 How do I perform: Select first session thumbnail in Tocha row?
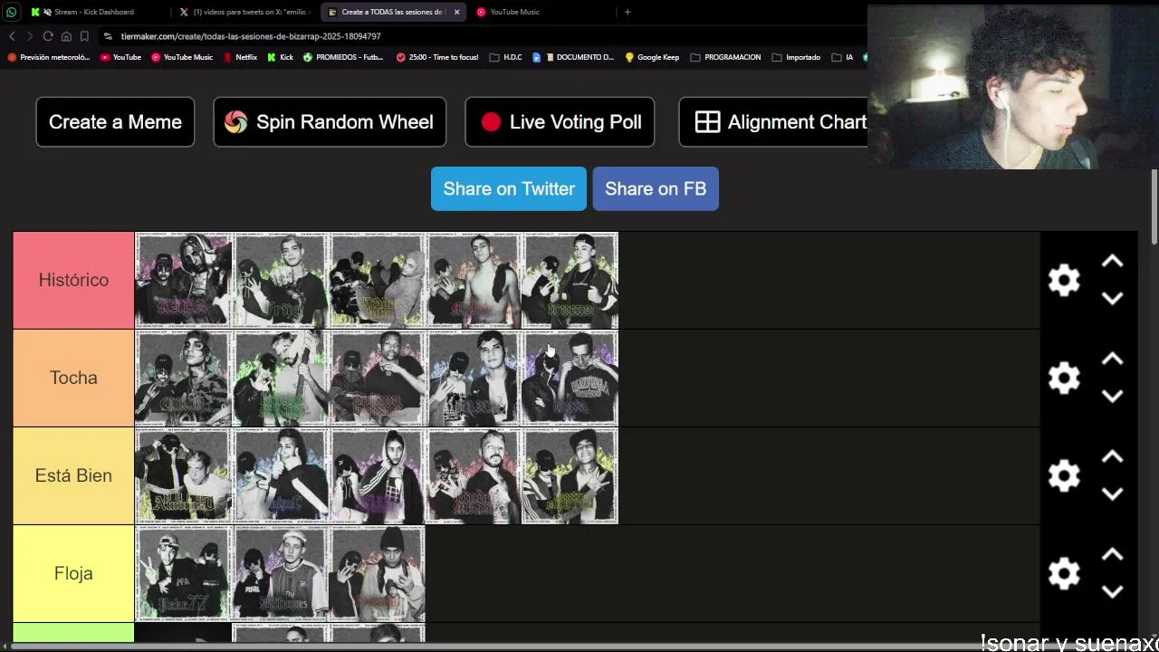pyautogui.click(x=184, y=378)
